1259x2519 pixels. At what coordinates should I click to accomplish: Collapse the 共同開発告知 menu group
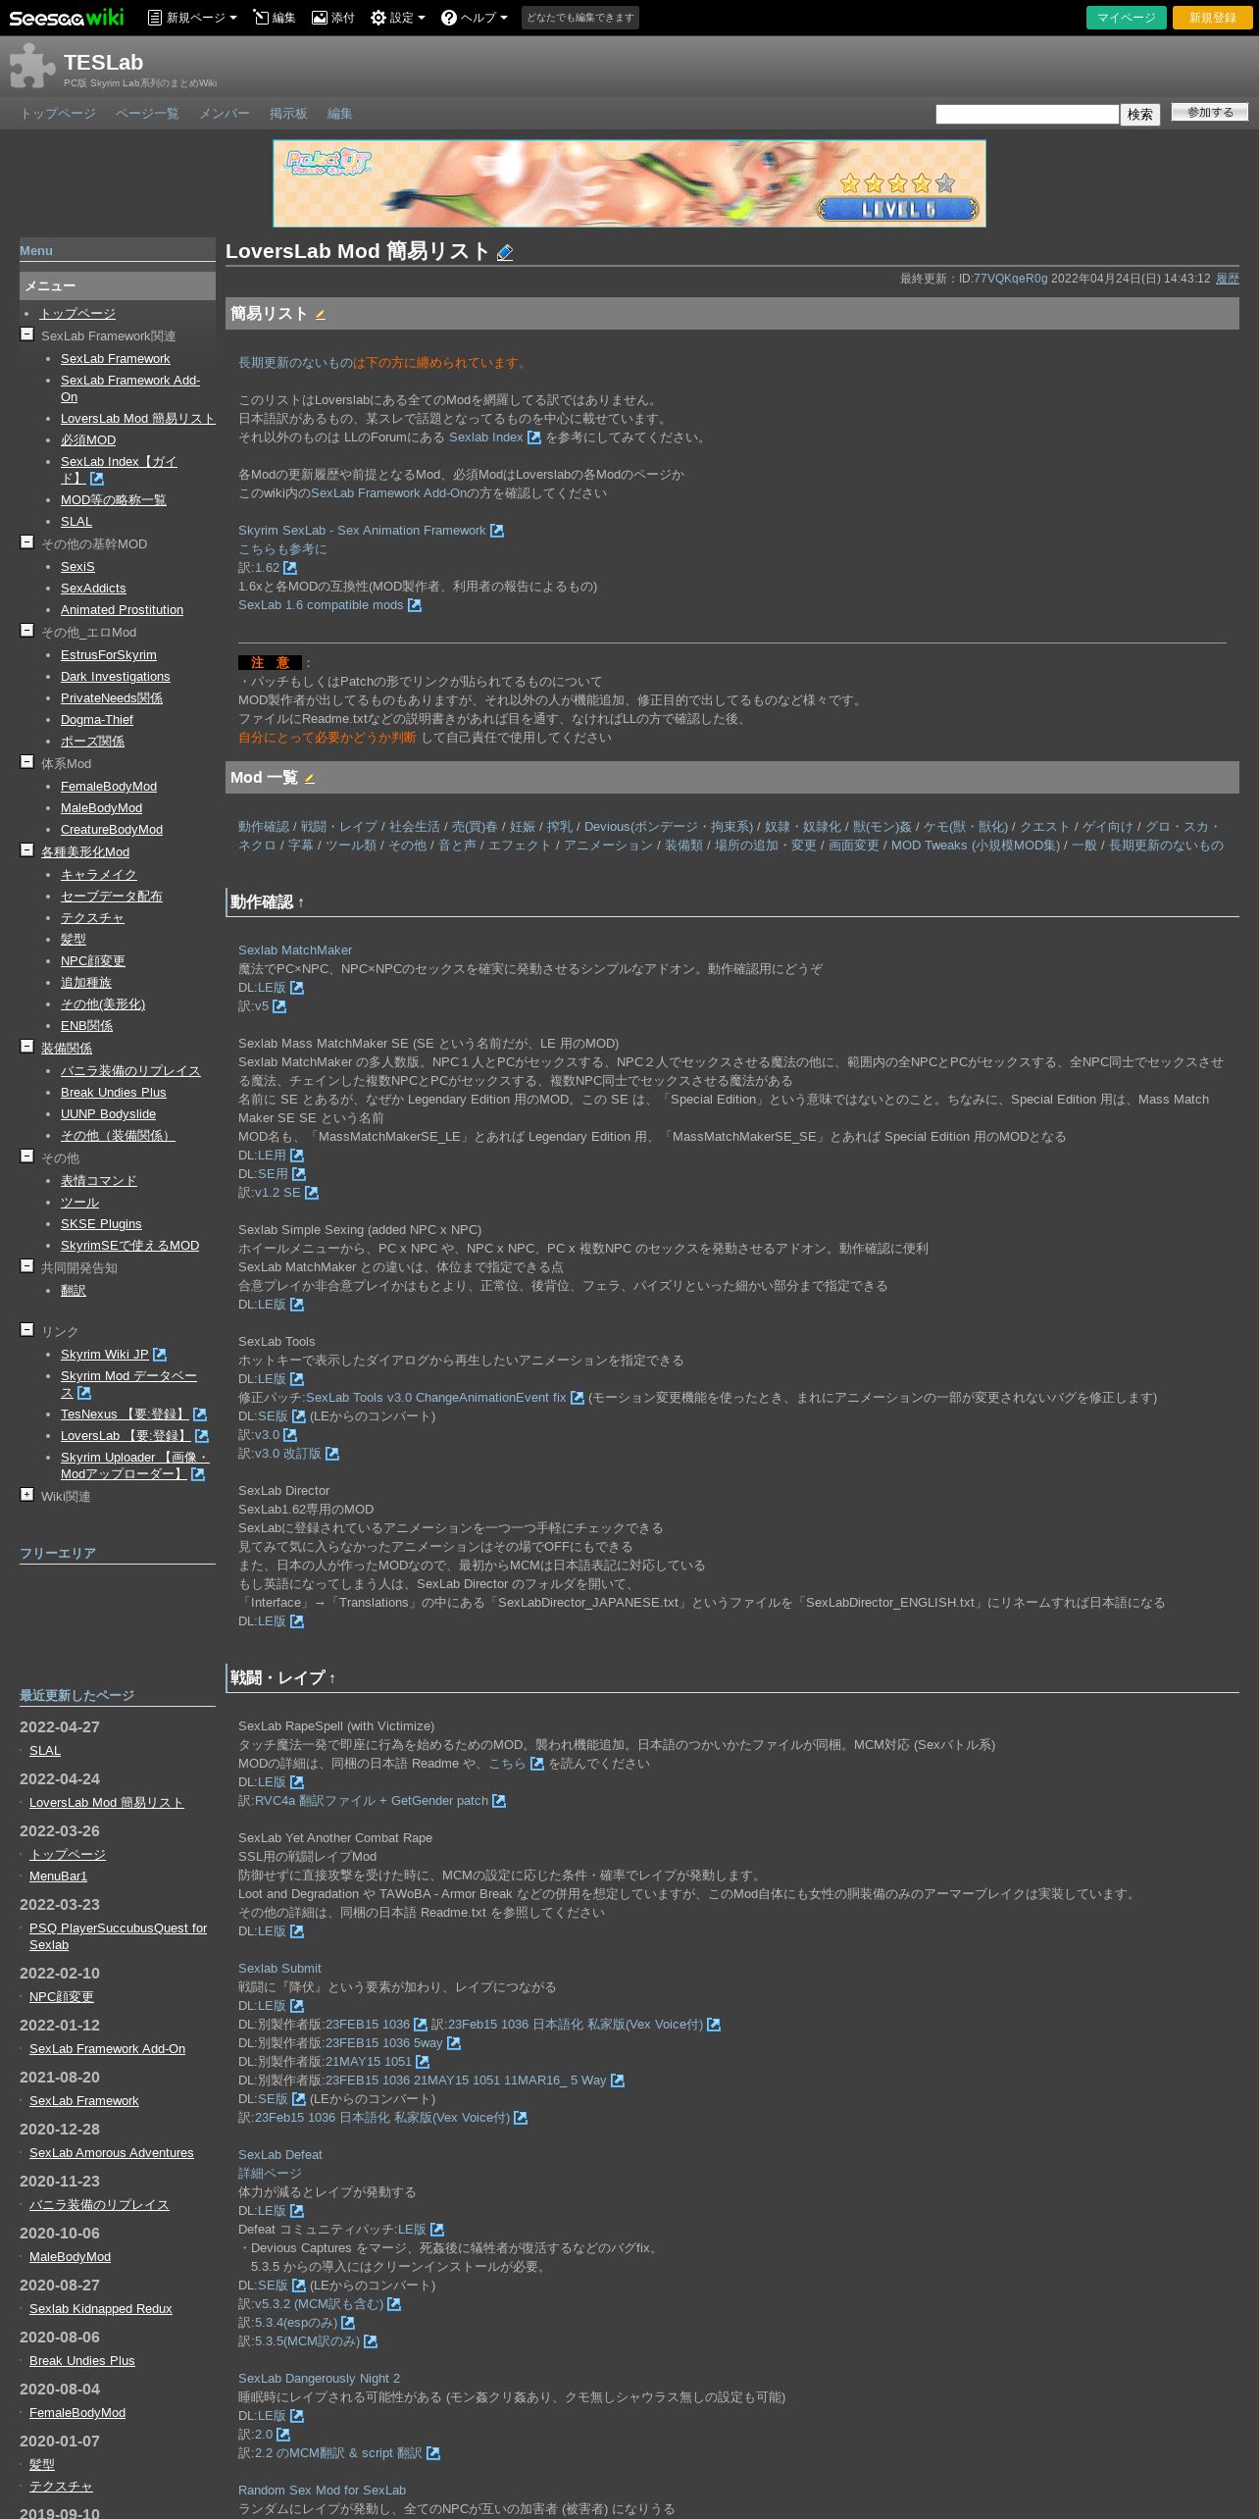tap(26, 1266)
